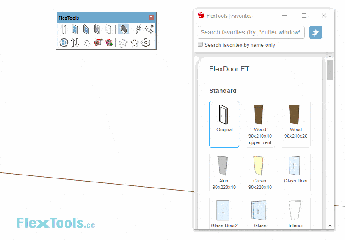This screenshot has height=240, width=345.
Task: Select the double-panel door tool icon
Action: coord(108,29)
